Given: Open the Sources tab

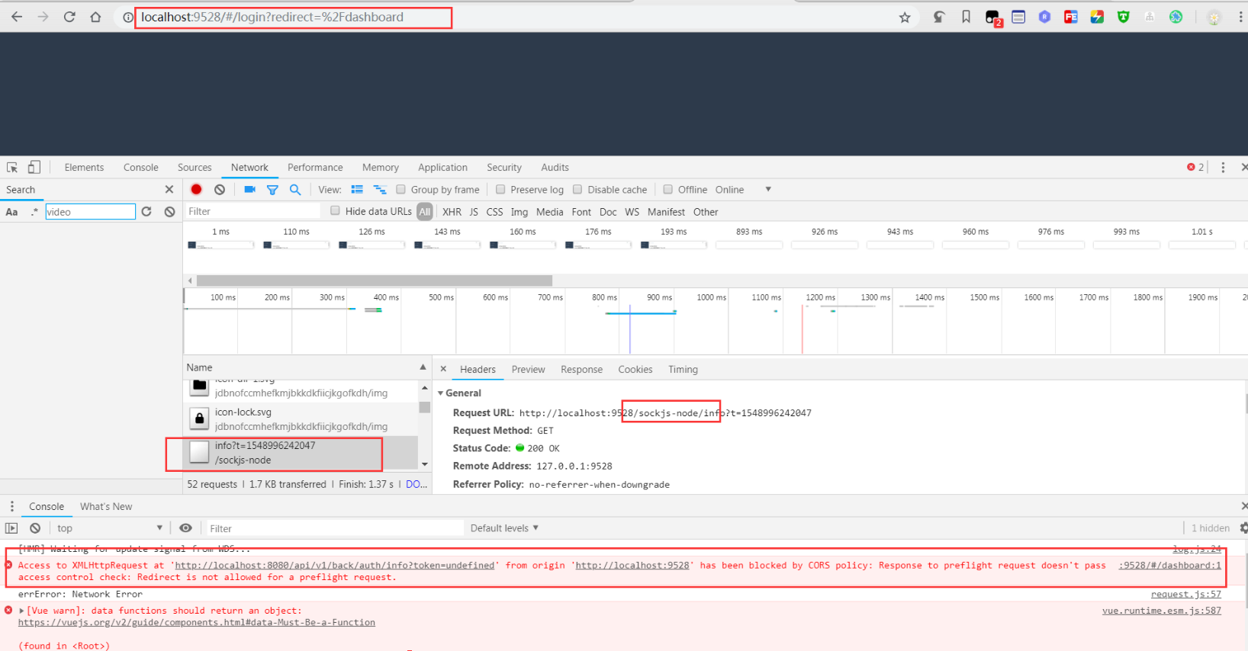Looking at the screenshot, I should click(195, 167).
